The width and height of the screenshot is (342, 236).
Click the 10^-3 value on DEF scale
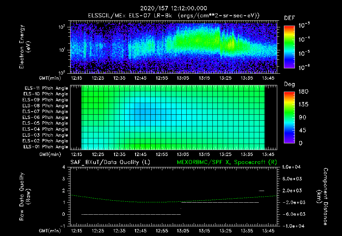(304, 25)
